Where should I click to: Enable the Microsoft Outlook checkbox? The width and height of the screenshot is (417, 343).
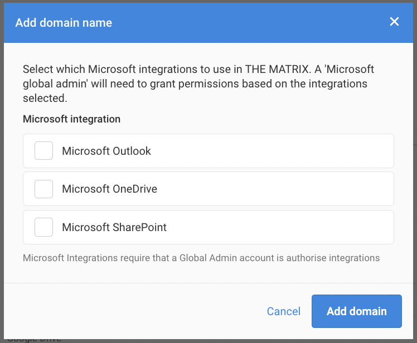(x=43, y=151)
